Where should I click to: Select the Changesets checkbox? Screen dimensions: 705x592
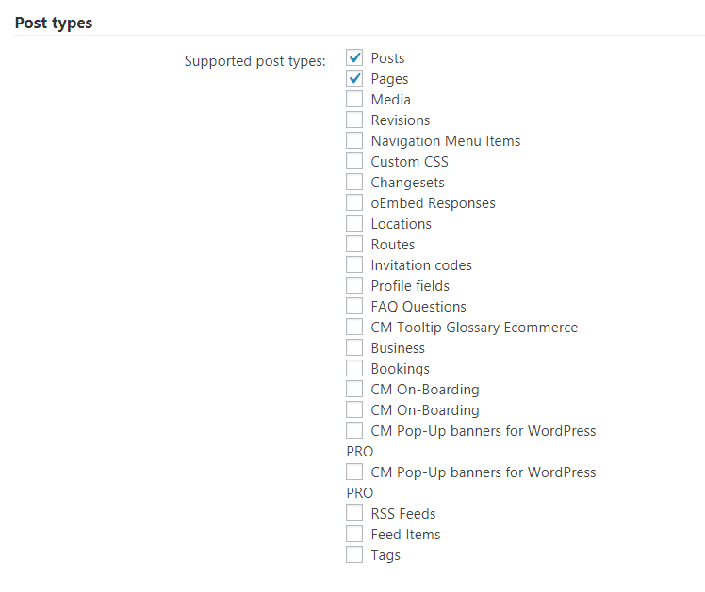(x=354, y=183)
